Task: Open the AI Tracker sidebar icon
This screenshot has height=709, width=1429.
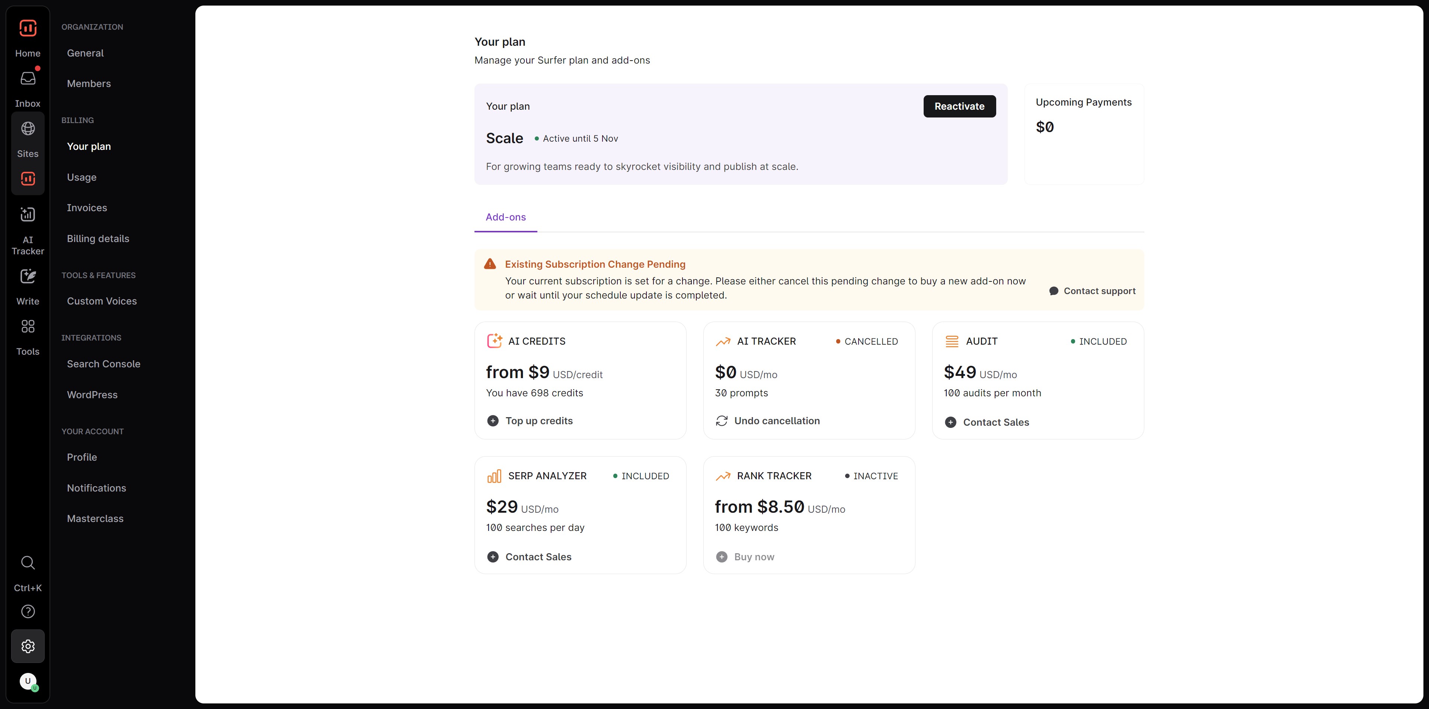Action: tap(28, 215)
